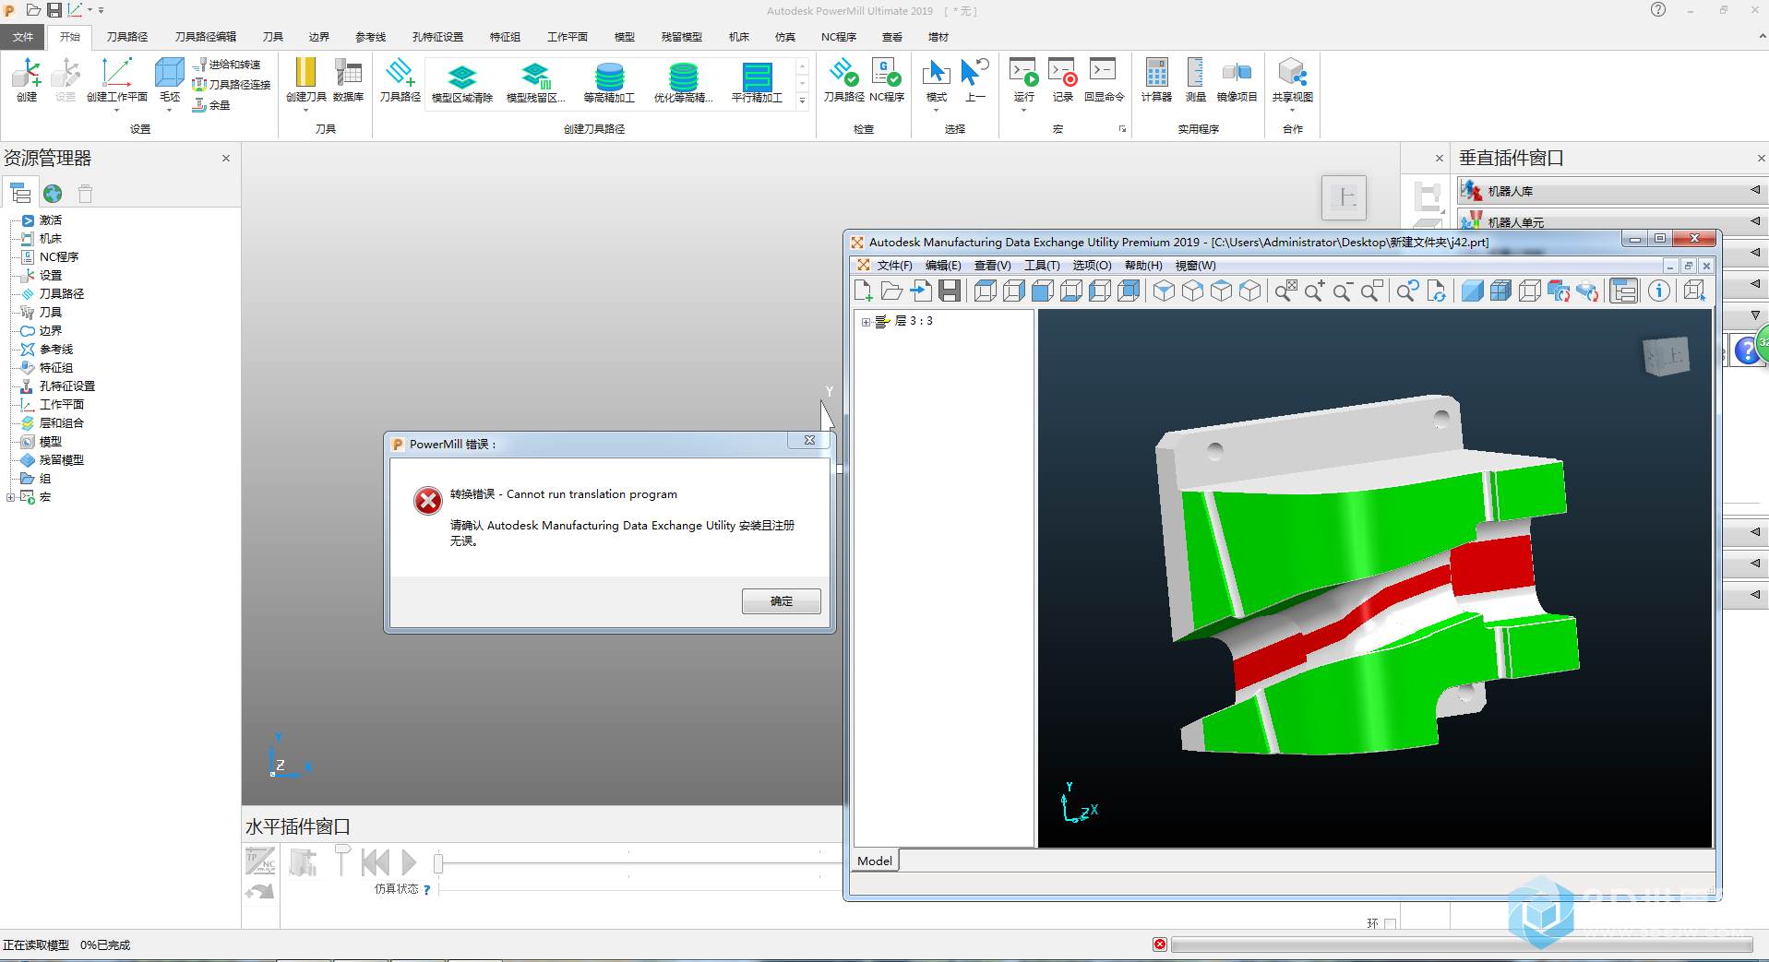Open the 共享视图 shared views tool

click(1292, 79)
